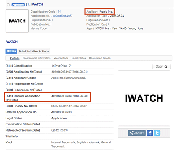Switch to the Administrative Actions tab

(x=34, y=51)
